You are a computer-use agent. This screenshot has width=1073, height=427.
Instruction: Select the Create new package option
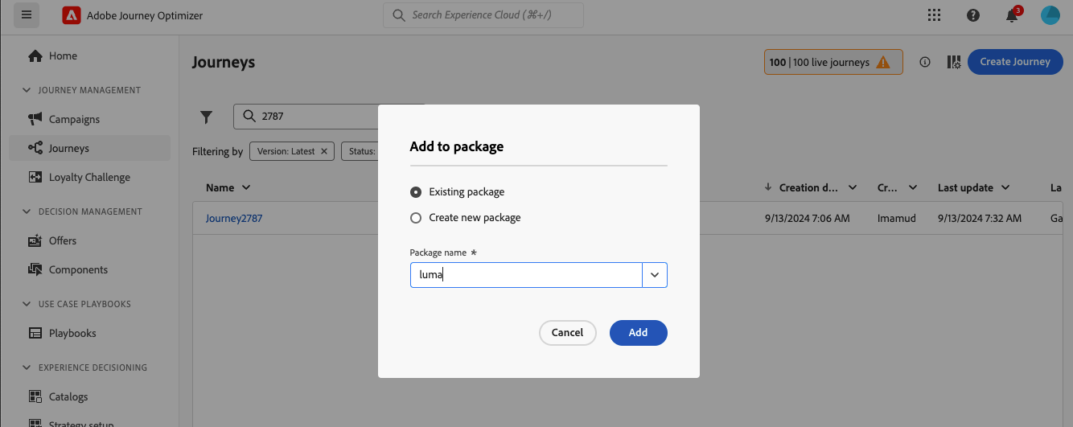tap(416, 218)
